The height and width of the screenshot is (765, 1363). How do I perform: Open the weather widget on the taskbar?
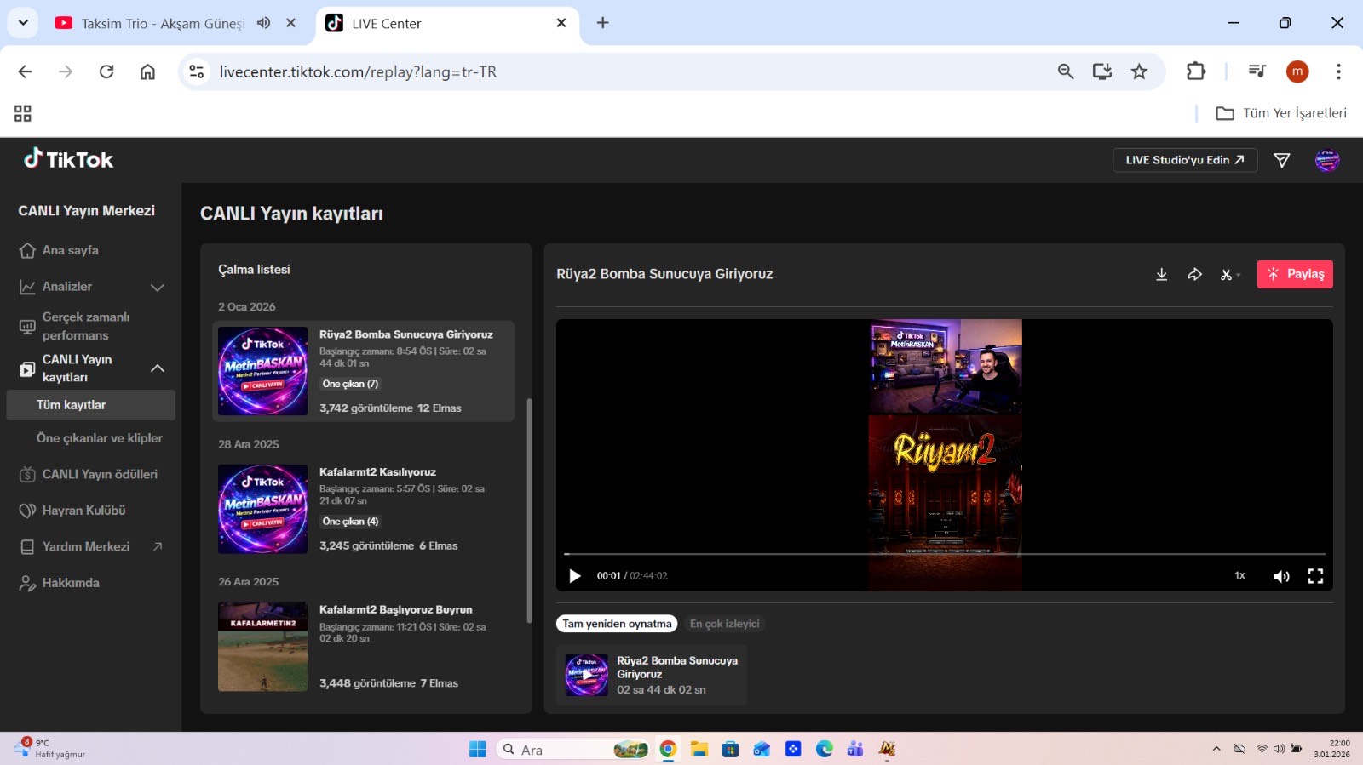(x=51, y=748)
